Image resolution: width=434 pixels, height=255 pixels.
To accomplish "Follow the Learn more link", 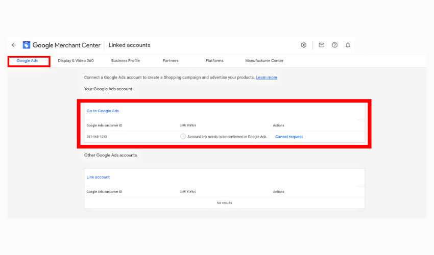I will point(266,78).
